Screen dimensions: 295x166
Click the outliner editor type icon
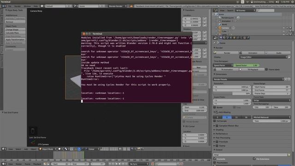(216, 11)
